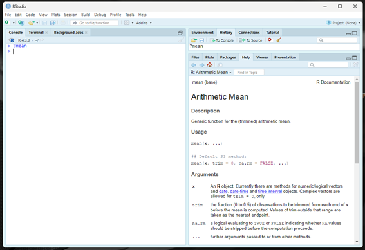Switch to the Terminal tab

(36, 33)
